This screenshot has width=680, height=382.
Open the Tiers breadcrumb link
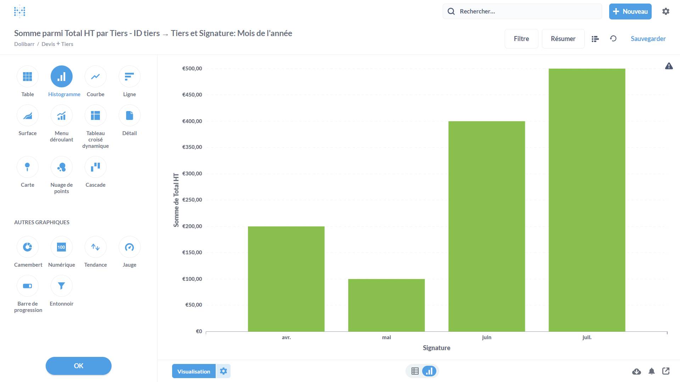[x=67, y=44]
